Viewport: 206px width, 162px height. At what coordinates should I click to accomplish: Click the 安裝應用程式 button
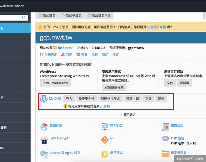114,87
